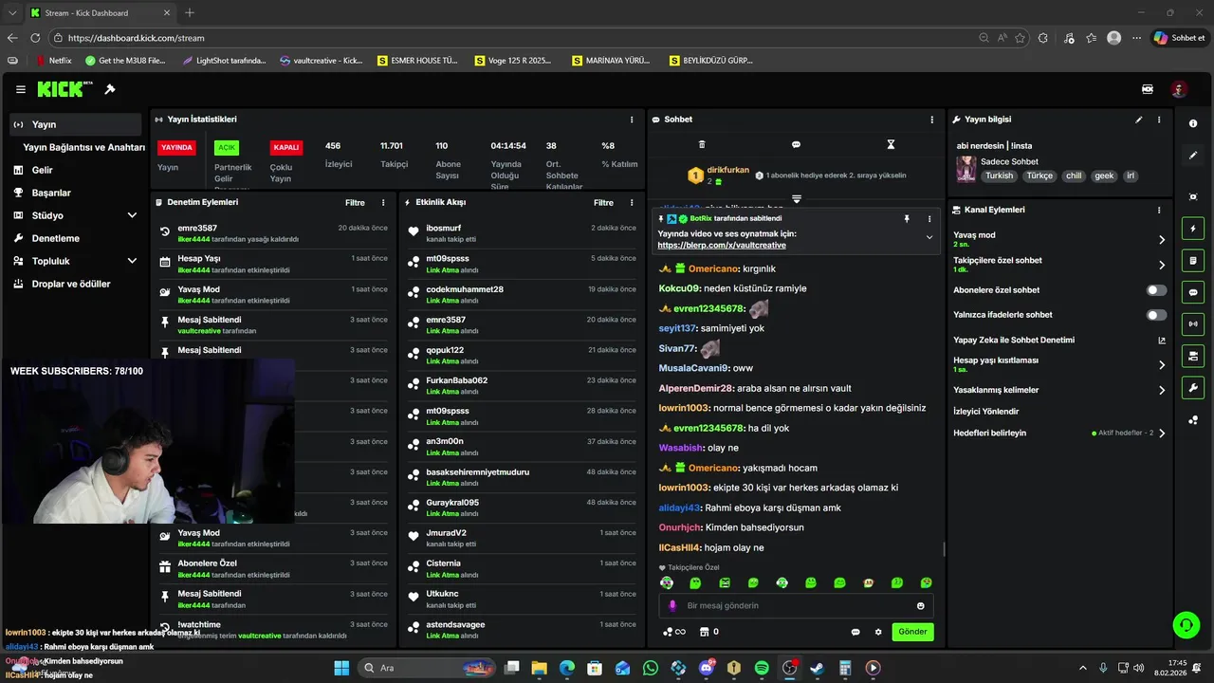Open the hamburger menu beside the Kick logo
Screen dimensions: 1214x683
21,89
